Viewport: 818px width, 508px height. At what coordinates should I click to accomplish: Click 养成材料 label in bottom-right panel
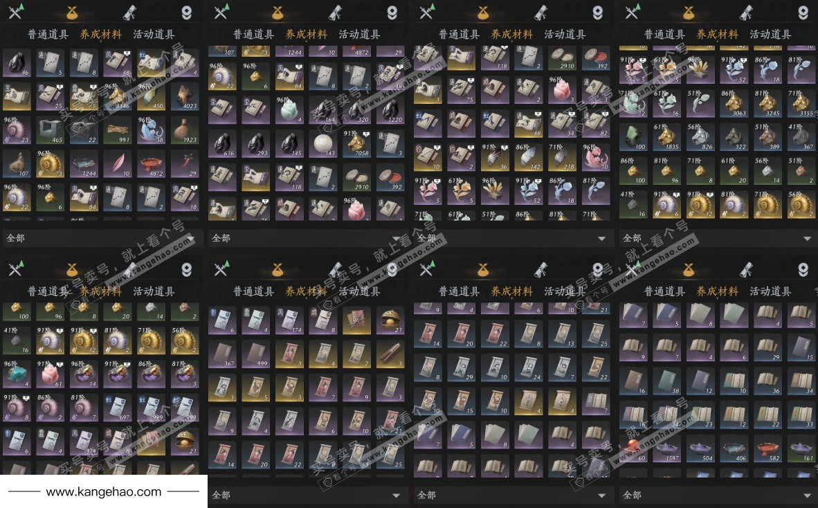point(718,291)
